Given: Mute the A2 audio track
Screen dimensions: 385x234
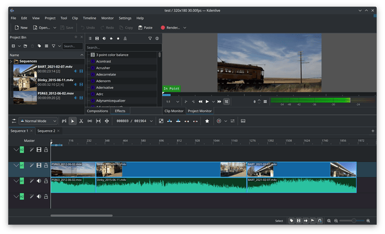Looking at the screenshot, I should pos(39,197).
